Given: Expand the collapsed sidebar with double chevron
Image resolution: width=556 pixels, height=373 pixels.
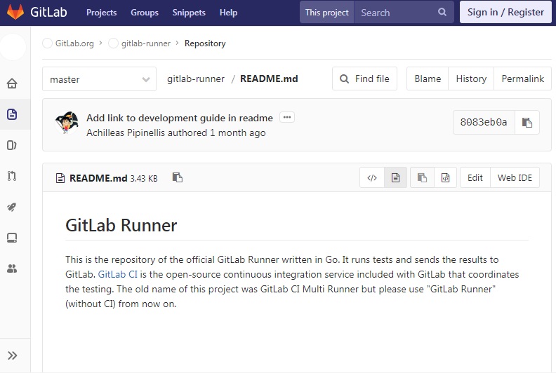Looking at the screenshot, I should pos(12,355).
